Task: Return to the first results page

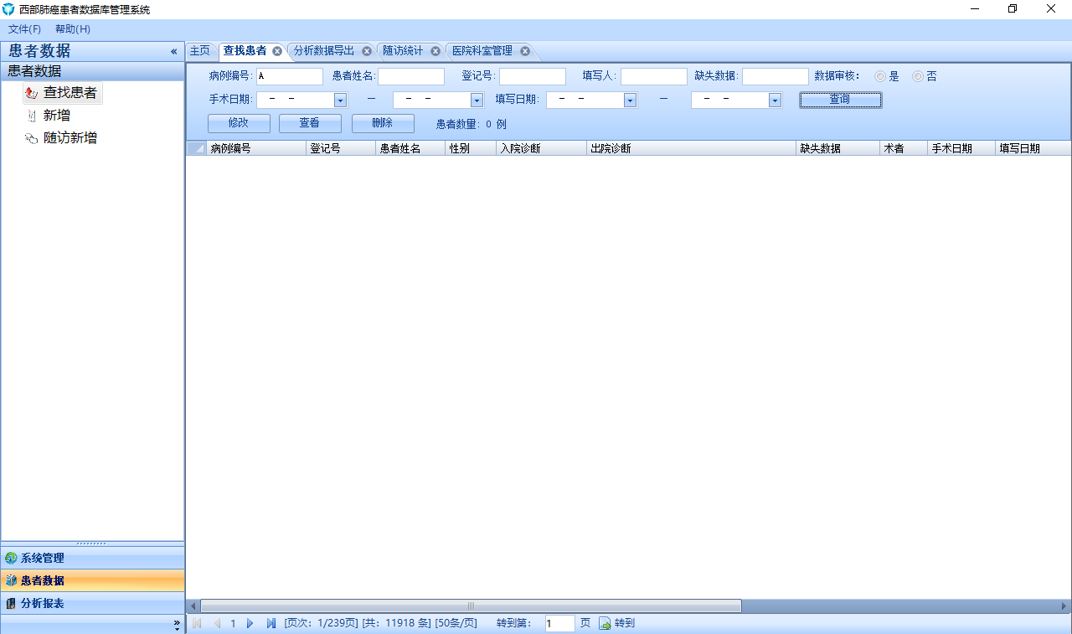Action: [x=197, y=623]
